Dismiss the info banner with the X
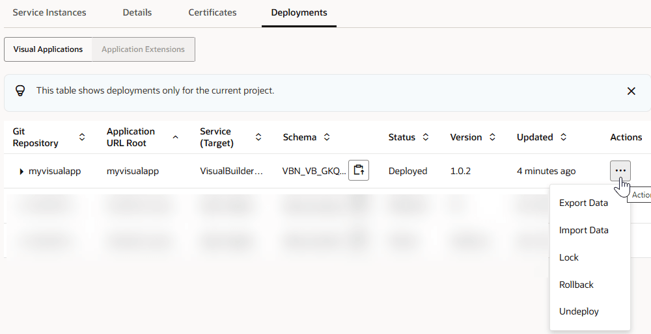The width and height of the screenshot is (651, 334). click(631, 91)
